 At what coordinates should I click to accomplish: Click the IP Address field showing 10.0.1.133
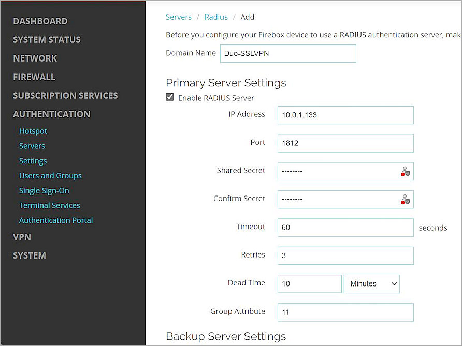[x=345, y=115]
